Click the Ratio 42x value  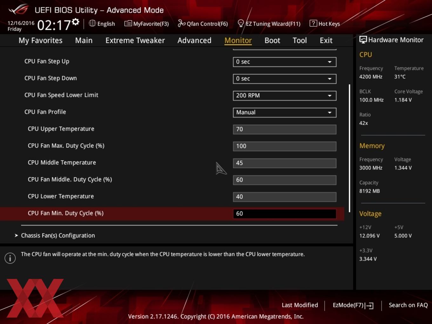364,123
